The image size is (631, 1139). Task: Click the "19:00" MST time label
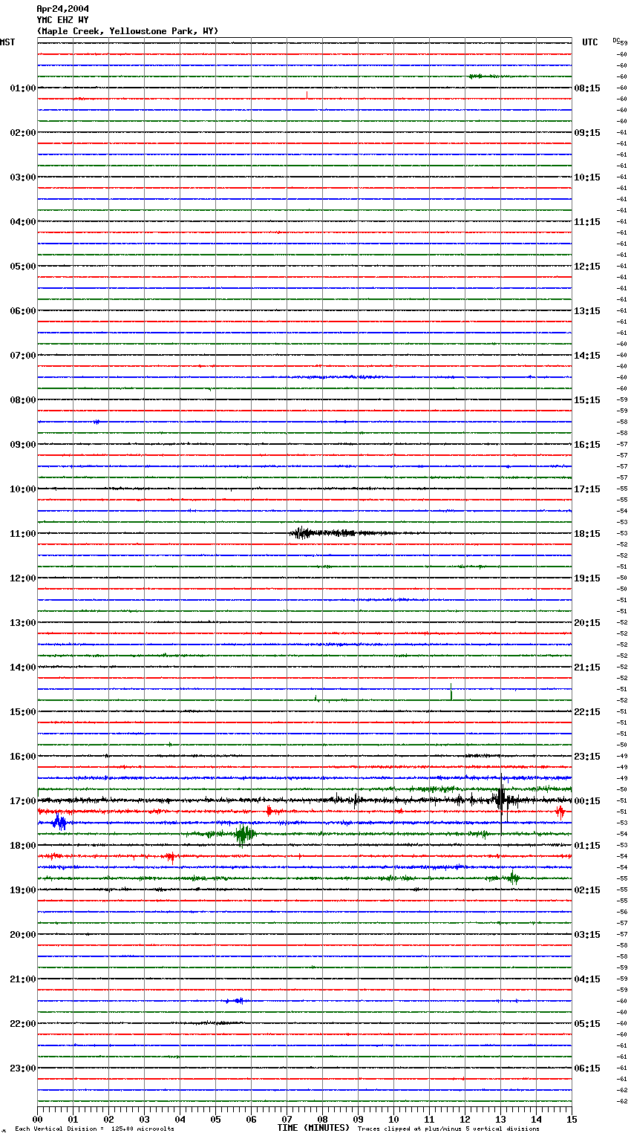(22, 890)
